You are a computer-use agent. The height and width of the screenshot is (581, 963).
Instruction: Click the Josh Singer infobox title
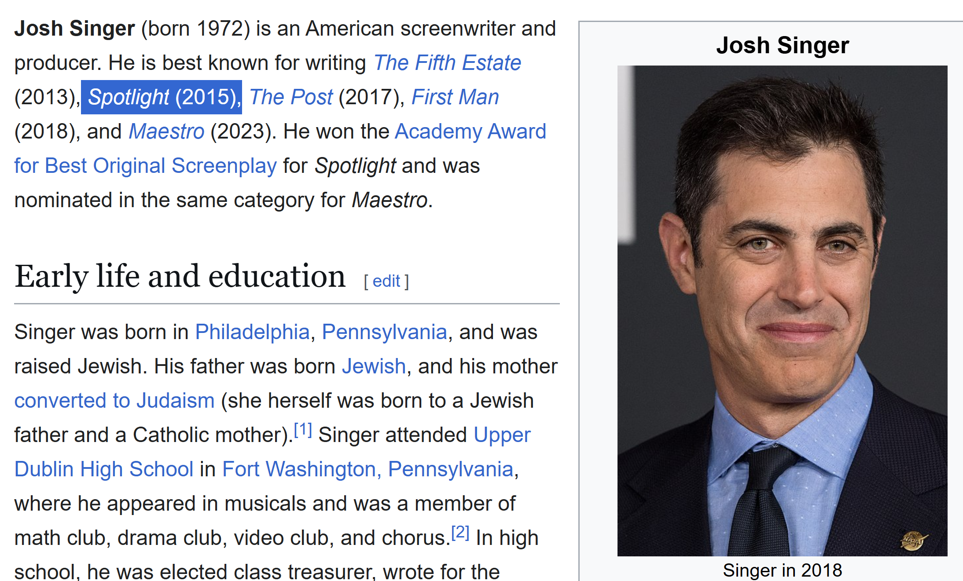click(782, 45)
